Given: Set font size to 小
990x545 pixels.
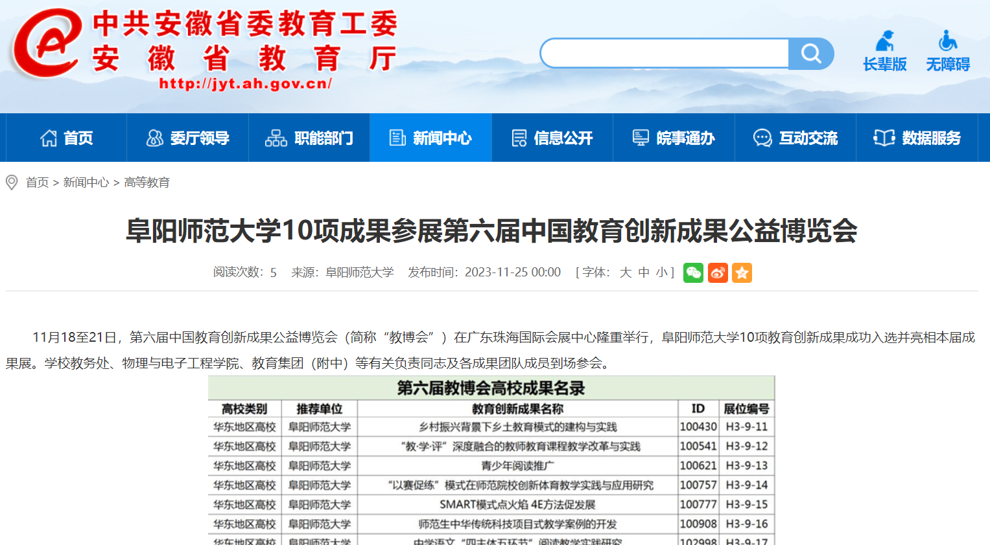Looking at the screenshot, I should pyautogui.click(x=661, y=272).
